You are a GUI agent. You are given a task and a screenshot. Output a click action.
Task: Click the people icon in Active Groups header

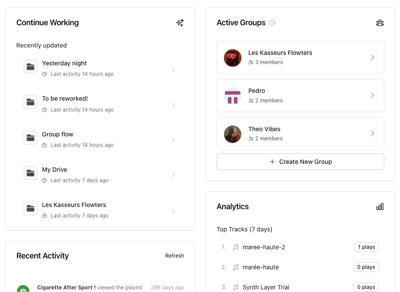point(380,23)
